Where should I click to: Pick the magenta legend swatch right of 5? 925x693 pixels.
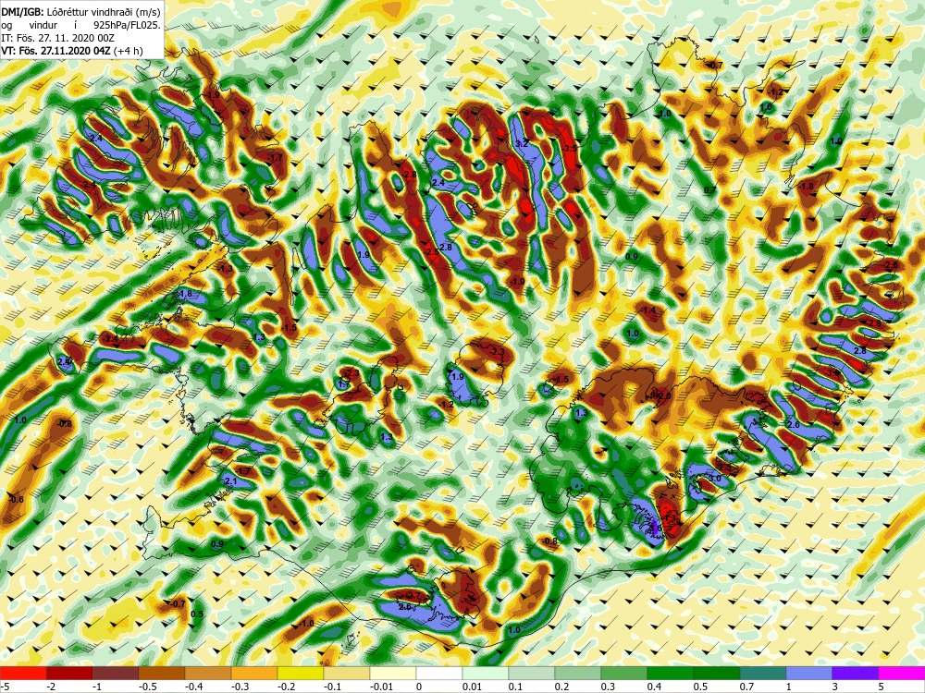point(902,674)
